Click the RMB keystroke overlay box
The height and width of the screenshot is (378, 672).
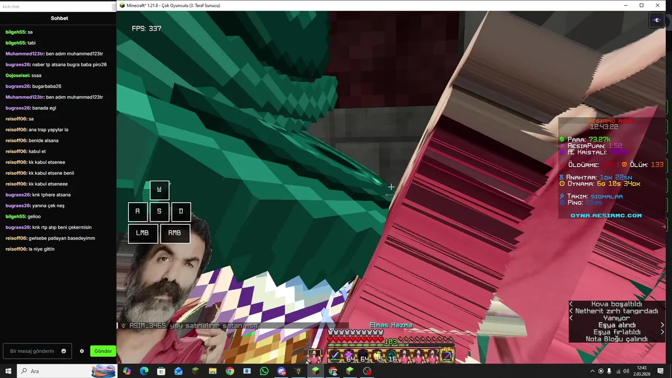pyautogui.click(x=175, y=233)
